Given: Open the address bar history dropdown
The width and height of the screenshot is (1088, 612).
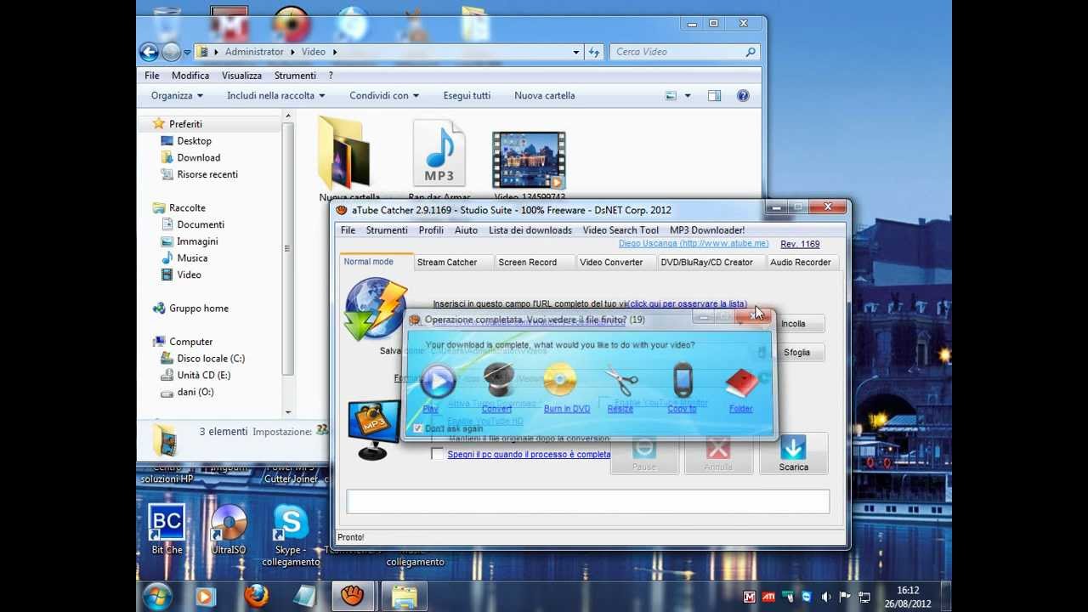Looking at the screenshot, I should coord(576,52).
